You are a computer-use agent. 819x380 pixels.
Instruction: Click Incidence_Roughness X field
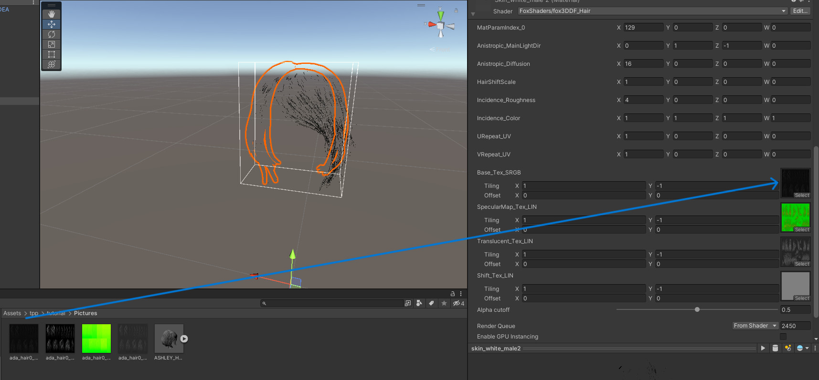(x=643, y=100)
